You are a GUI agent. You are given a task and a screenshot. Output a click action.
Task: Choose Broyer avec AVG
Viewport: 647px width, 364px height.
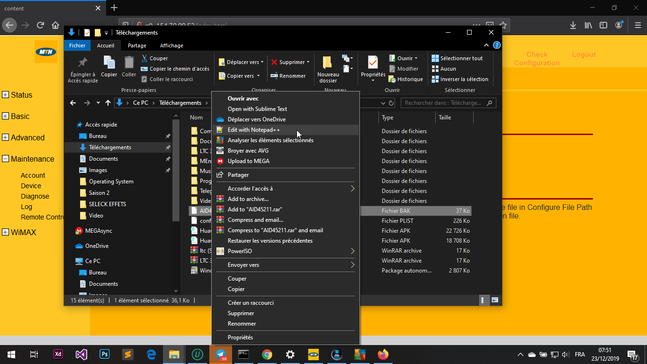pyautogui.click(x=286, y=151)
